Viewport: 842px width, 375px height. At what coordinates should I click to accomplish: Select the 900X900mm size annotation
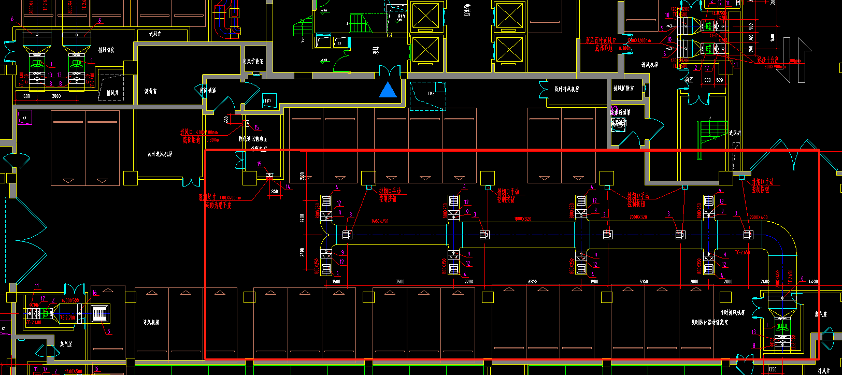click(x=776, y=66)
